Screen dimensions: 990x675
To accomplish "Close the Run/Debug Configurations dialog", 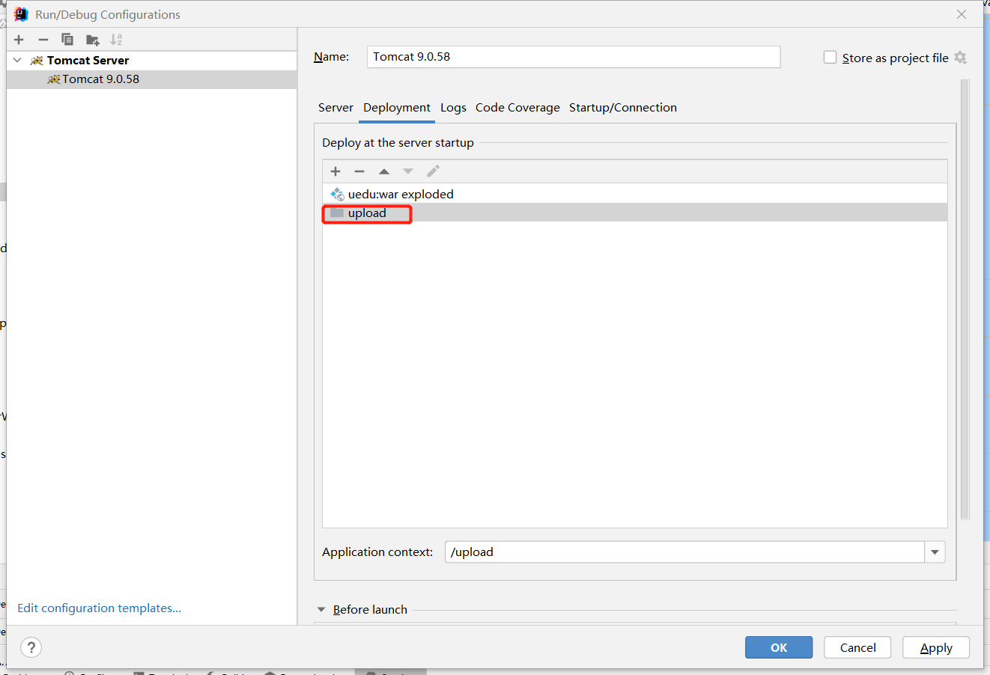I will [x=962, y=14].
